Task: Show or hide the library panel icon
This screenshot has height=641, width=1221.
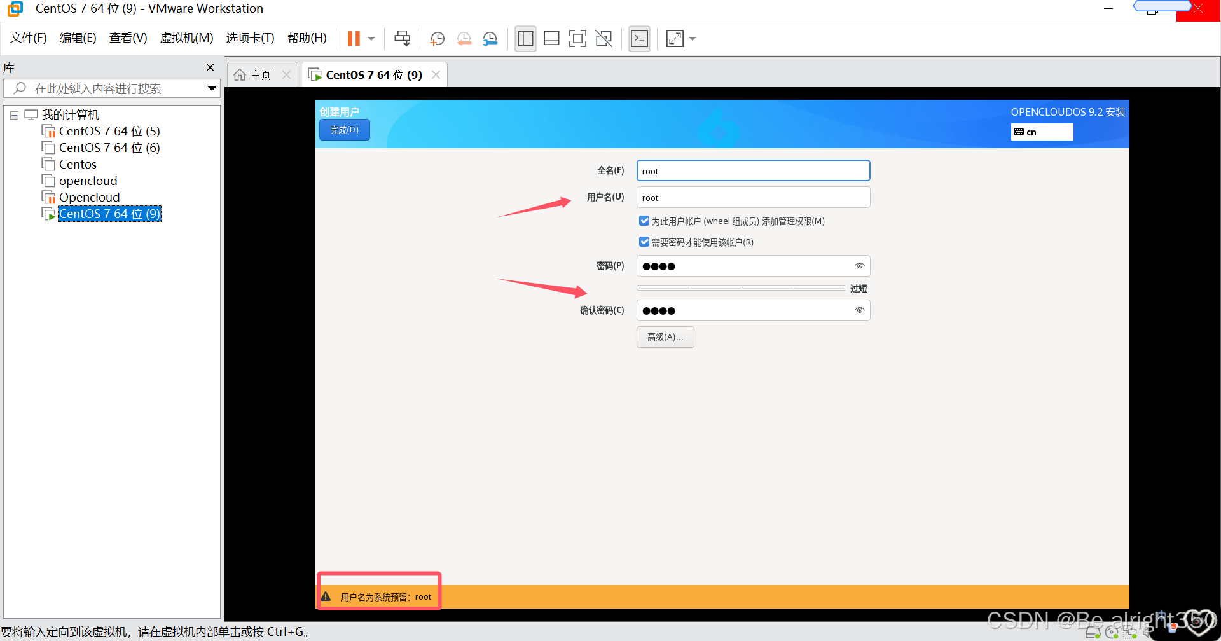Action: [x=525, y=39]
